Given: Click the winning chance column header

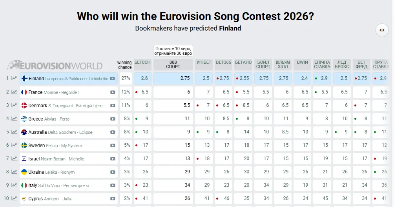Looking at the screenshot, I should (x=125, y=65).
